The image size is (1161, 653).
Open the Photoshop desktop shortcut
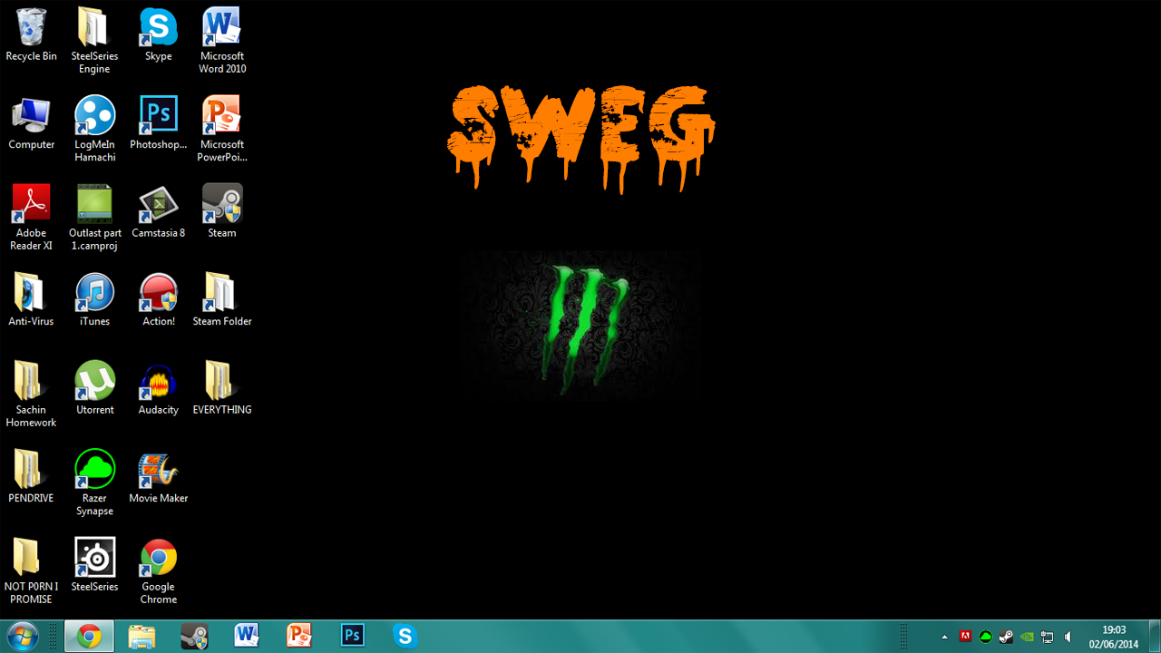pyautogui.click(x=158, y=116)
